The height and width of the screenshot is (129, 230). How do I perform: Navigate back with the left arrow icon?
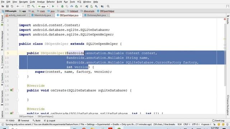coord(18,6)
